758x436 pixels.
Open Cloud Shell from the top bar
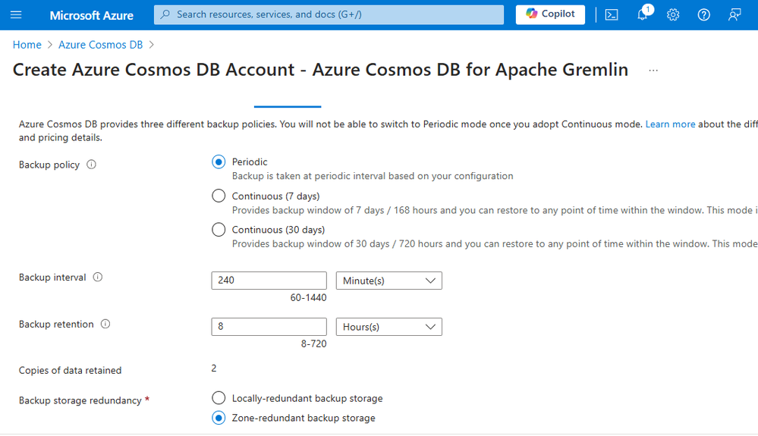[612, 15]
